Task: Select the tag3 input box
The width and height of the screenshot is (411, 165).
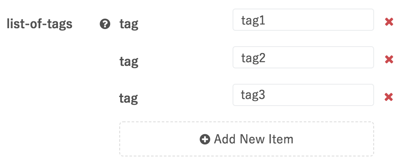Action: [303, 95]
